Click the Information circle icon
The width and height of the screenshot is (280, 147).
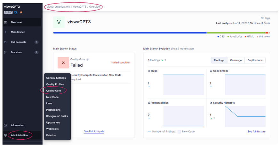tap(5, 125)
